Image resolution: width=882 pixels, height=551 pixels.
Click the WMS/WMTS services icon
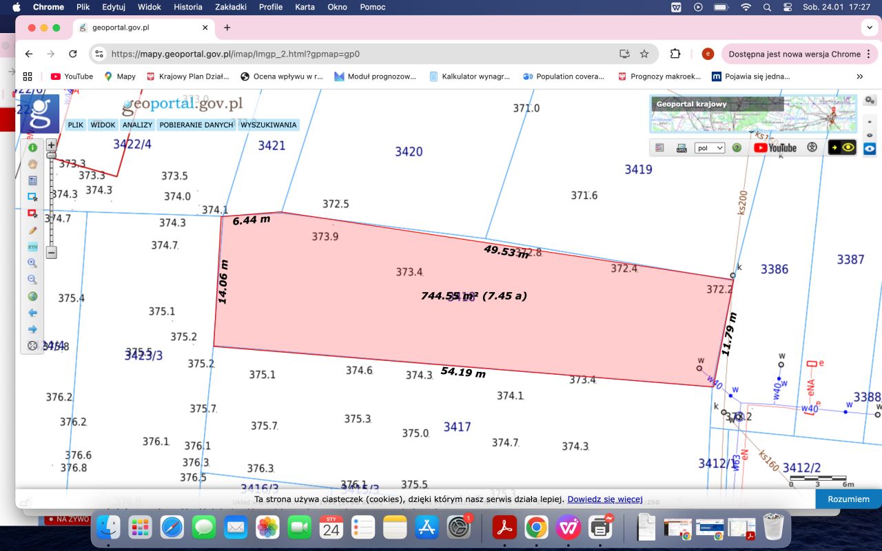coord(681,147)
